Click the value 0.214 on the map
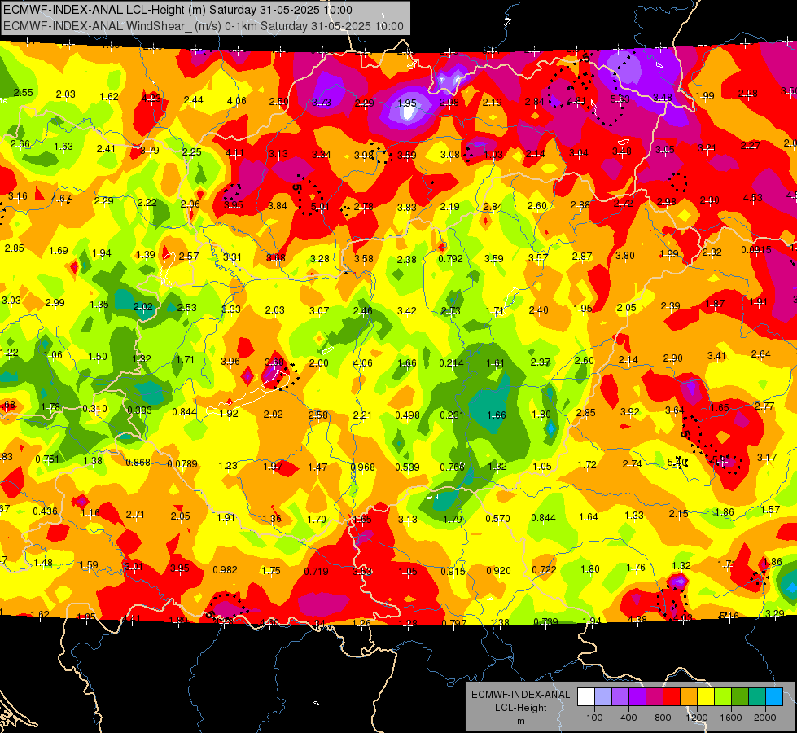Image resolution: width=797 pixels, height=733 pixels. click(x=451, y=362)
